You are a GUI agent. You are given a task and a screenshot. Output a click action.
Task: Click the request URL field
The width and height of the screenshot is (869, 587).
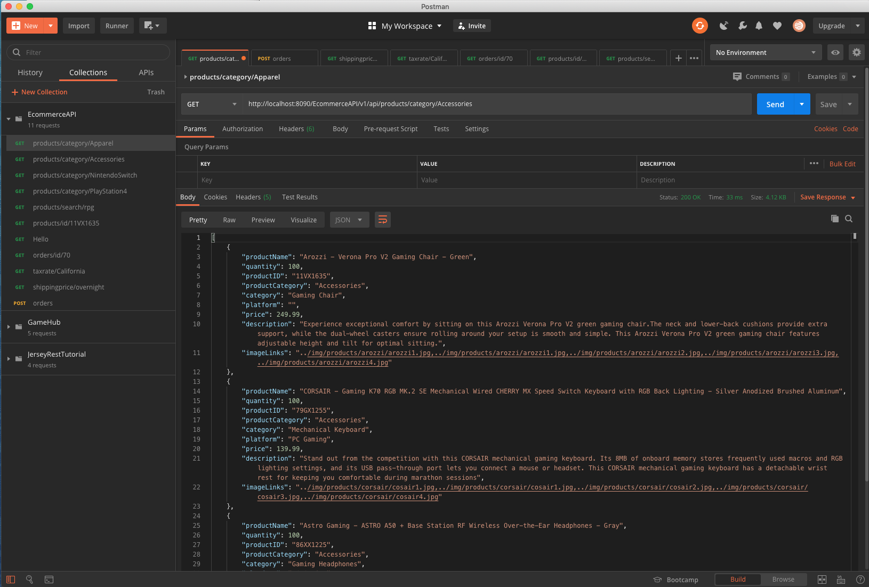(x=497, y=104)
